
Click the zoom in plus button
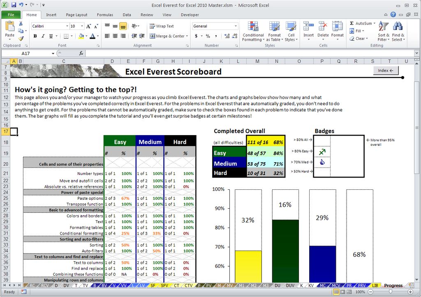[x=410, y=292]
